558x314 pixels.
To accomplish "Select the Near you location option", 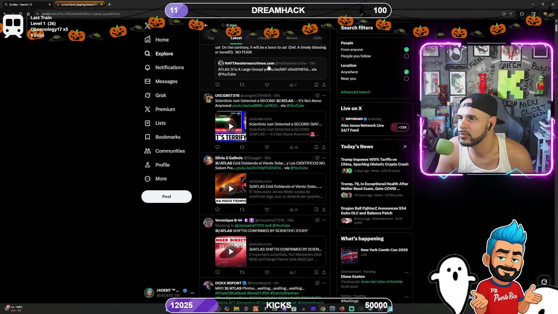I will (x=406, y=78).
